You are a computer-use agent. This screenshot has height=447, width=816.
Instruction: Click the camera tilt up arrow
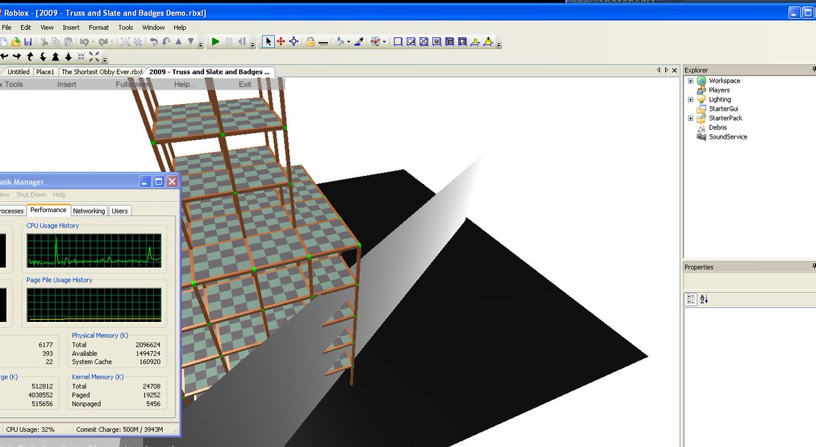tap(30, 56)
